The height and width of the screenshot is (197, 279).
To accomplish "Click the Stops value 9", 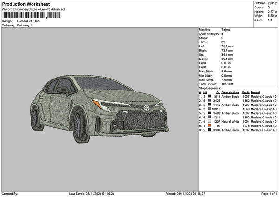I will [x=222, y=38].
